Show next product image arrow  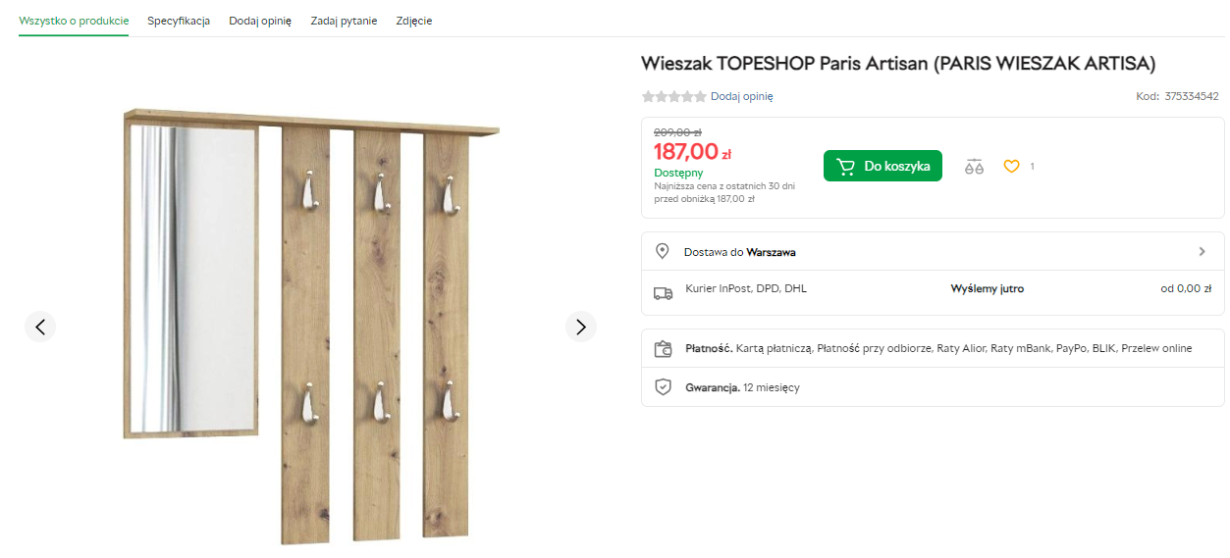[581, 327]
